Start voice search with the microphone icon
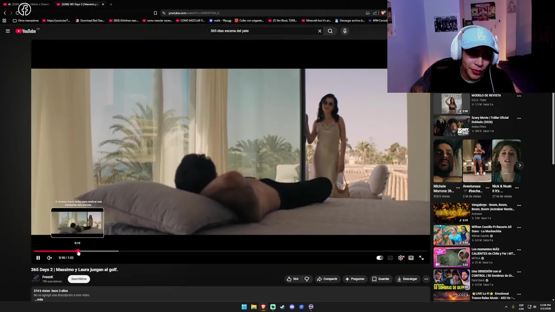 345,31
